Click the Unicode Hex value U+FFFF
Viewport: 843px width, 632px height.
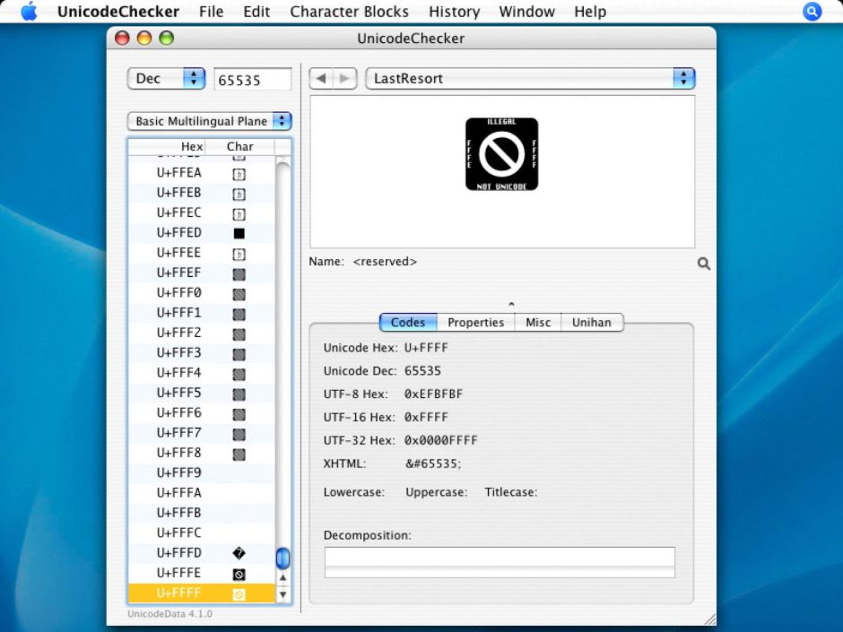(426, 348)
